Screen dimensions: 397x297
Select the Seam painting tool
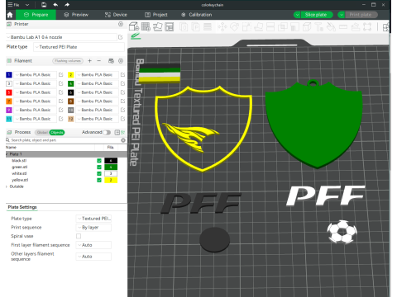[307, 27]
